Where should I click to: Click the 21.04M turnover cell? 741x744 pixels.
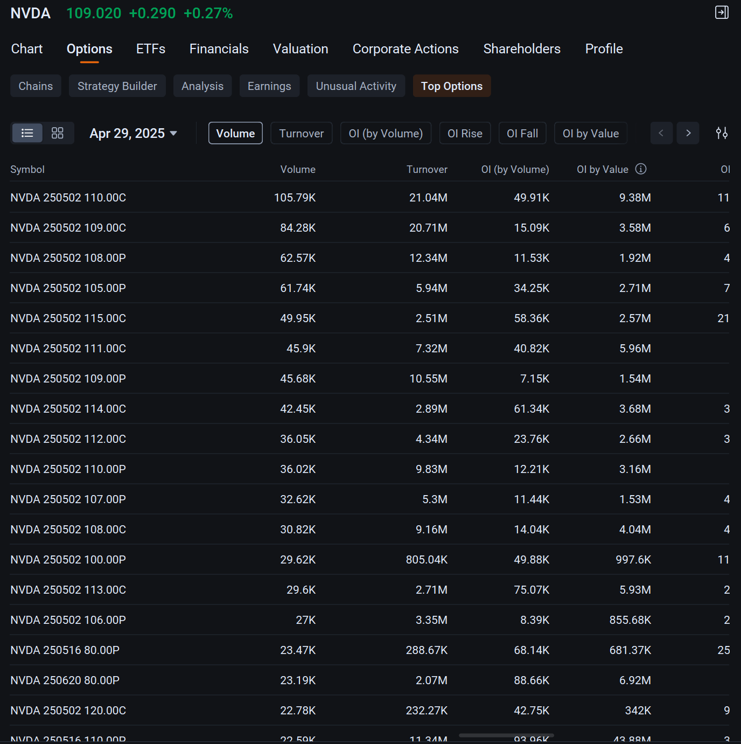tap(428, 198)
